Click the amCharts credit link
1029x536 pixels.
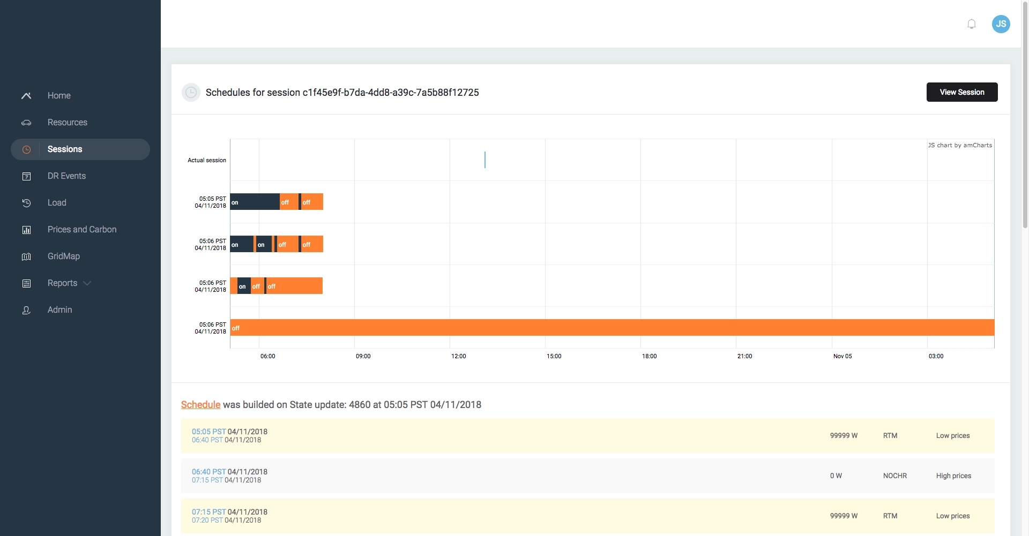960,145
